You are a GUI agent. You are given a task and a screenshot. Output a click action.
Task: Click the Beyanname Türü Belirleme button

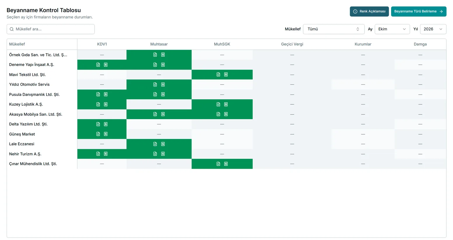[x=419, y=11]
